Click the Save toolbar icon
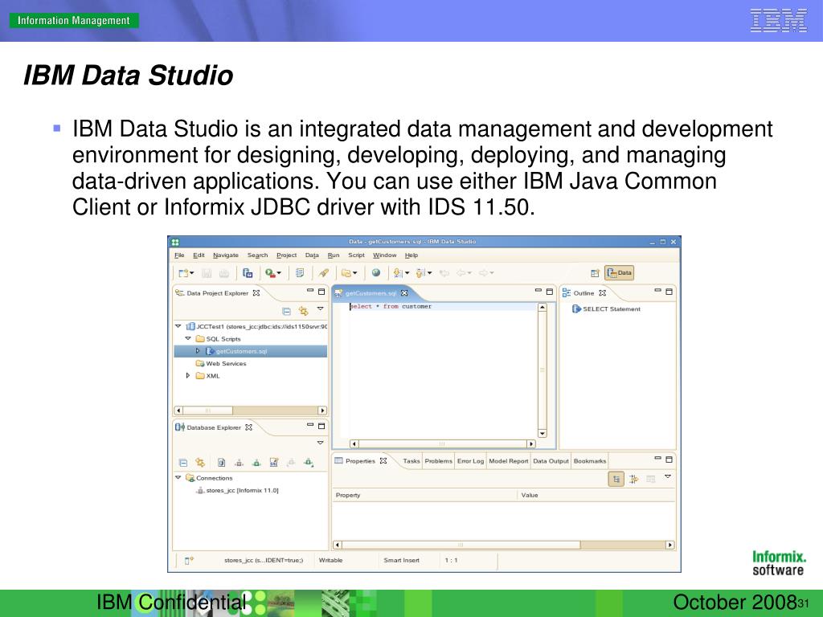This screenshot has width=823, height=617. pyautogui.click(x=207, y=273)
